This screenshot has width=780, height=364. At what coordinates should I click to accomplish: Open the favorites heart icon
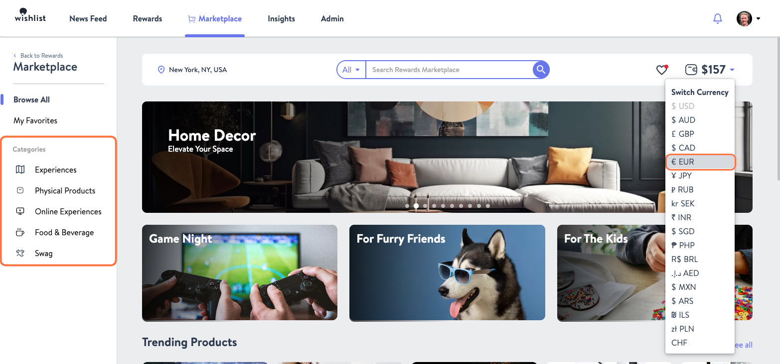coord(661,70)
